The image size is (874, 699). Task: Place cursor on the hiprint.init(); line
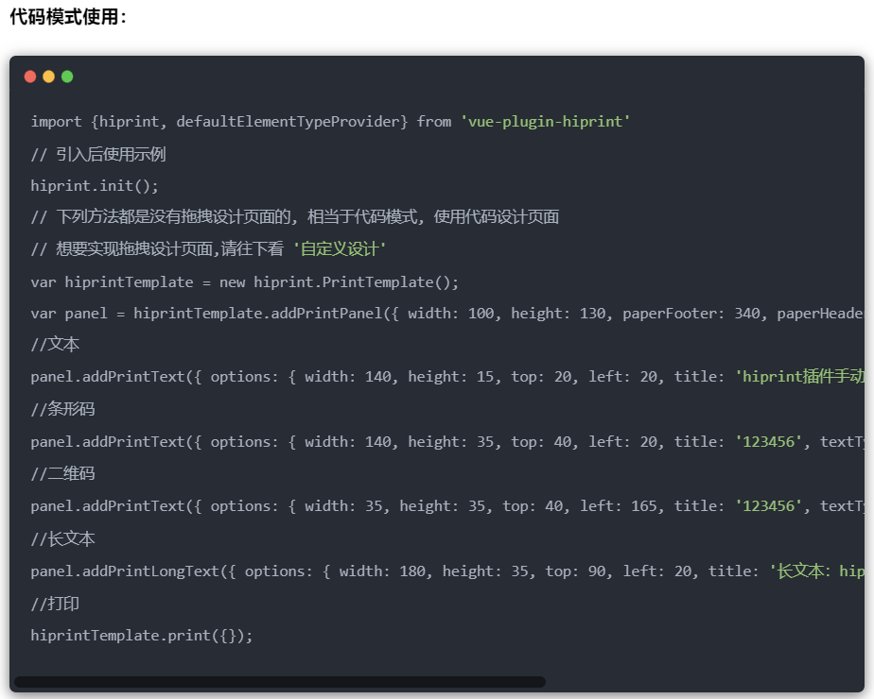(x=95, y=185)
